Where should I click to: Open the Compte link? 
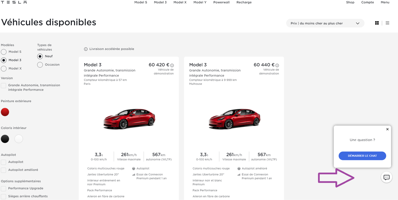click(368, 2)
